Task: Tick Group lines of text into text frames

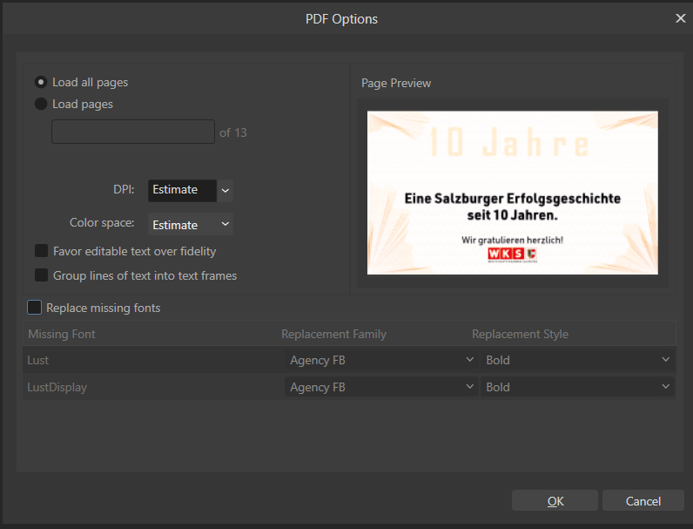Action: pos(41,275)
